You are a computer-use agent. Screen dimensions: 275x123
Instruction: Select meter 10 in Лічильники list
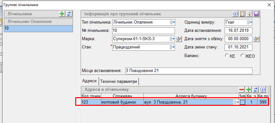[39, 29]
